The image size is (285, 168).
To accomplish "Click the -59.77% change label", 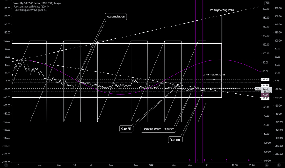I will (266, 92).
